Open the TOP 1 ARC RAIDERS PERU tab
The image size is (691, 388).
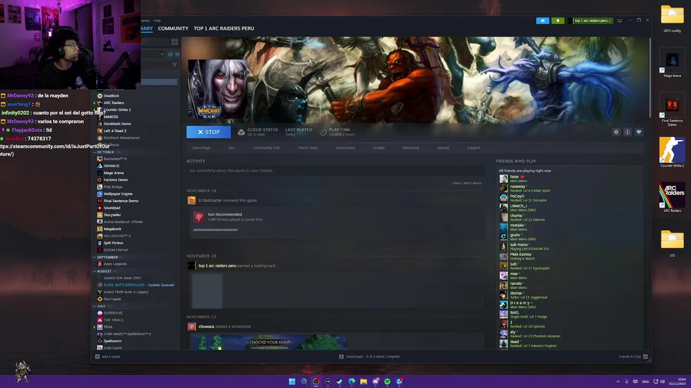[223, 29]
